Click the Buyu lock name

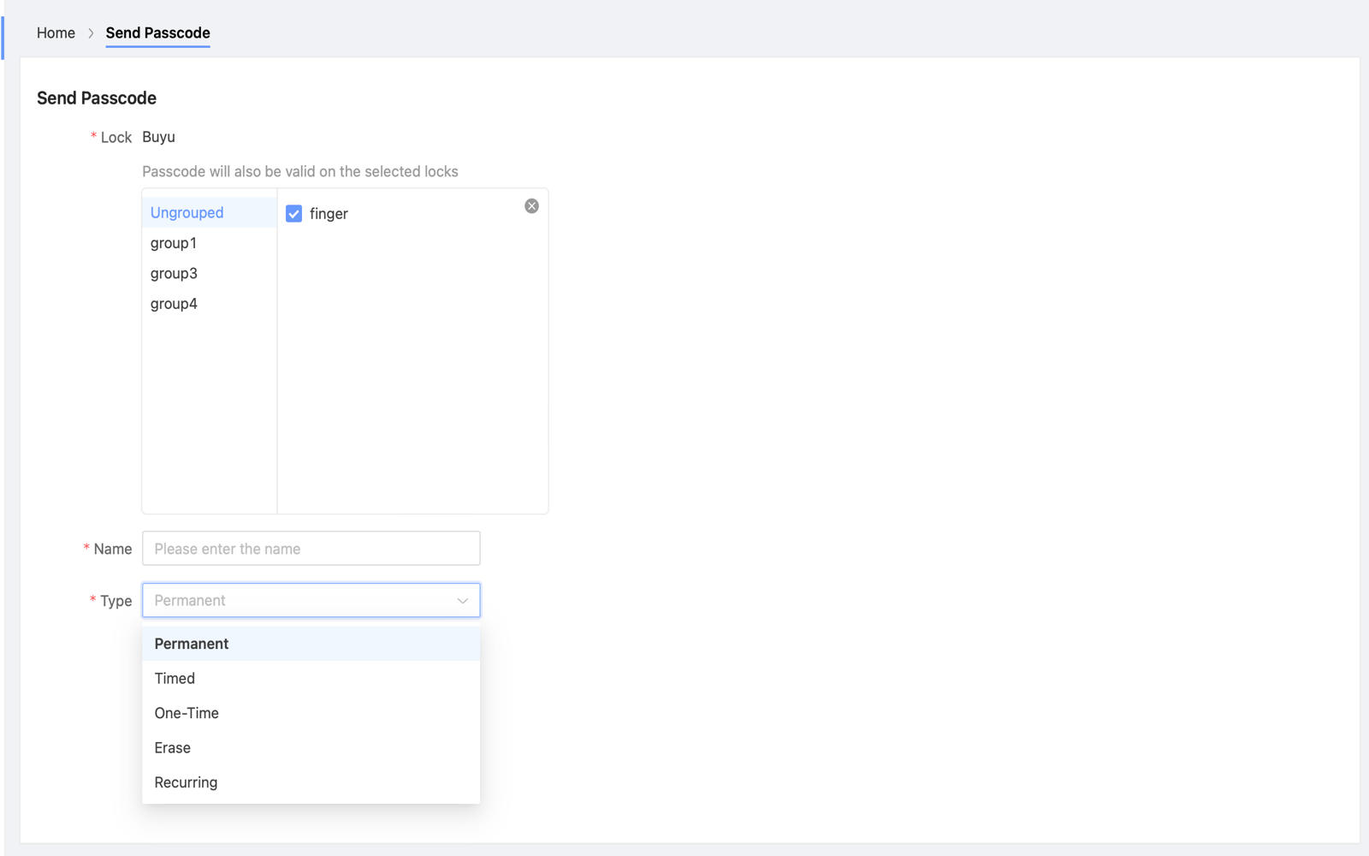[158, 137]
